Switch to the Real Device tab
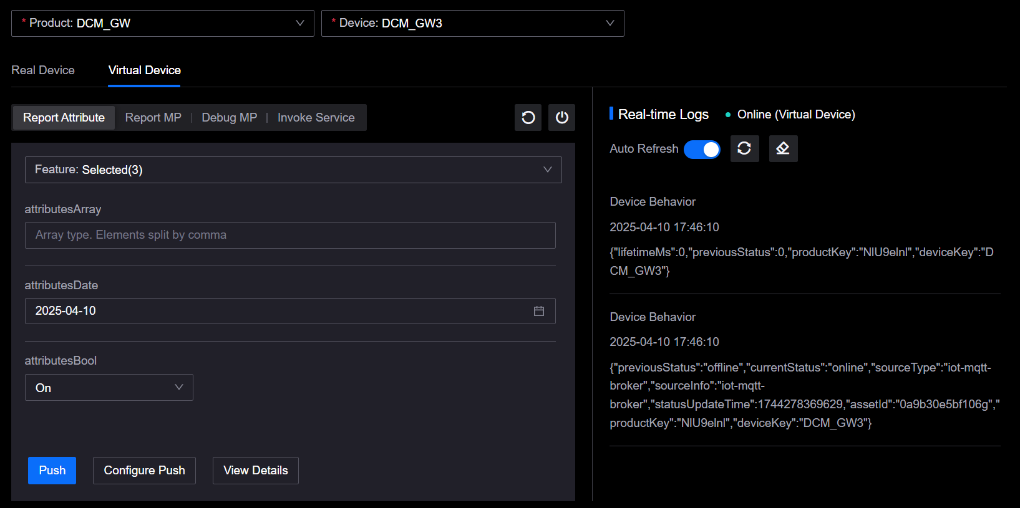Viewport: 1020px width, 508px height. pos(43,70)
